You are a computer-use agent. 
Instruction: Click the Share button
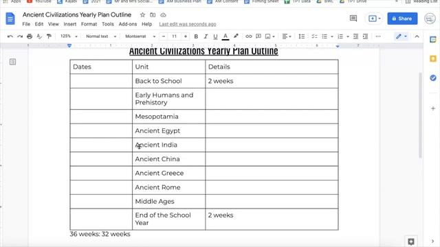tap(402, 19)
